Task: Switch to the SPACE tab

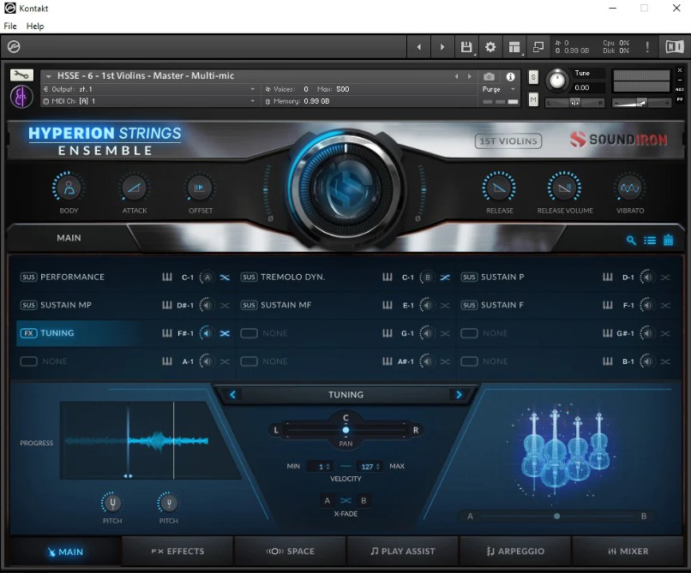Action: [x=291, y=551]
